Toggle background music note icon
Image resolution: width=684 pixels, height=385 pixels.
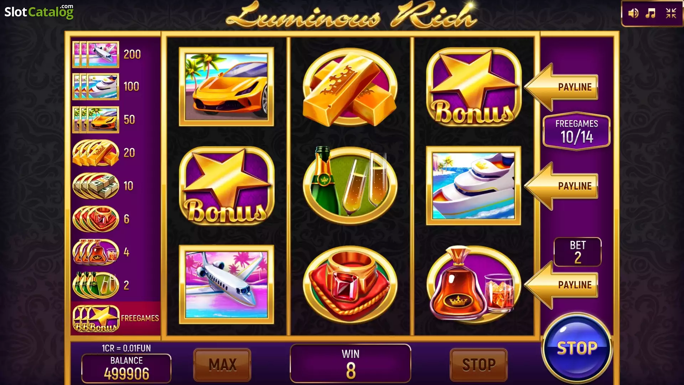point(651,14)
